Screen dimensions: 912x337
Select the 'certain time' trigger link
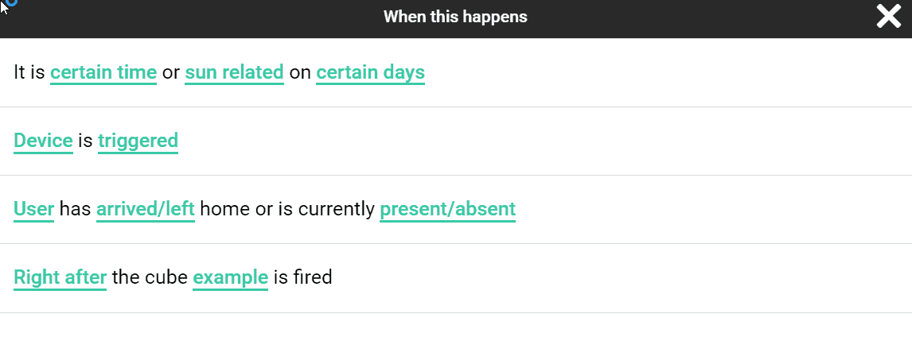click(103, 72)
